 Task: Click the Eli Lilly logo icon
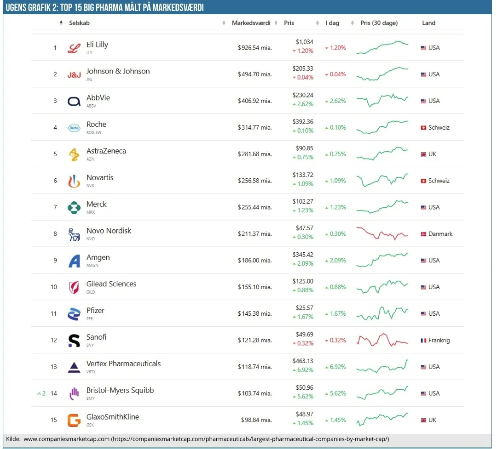[x=74, y=48]
